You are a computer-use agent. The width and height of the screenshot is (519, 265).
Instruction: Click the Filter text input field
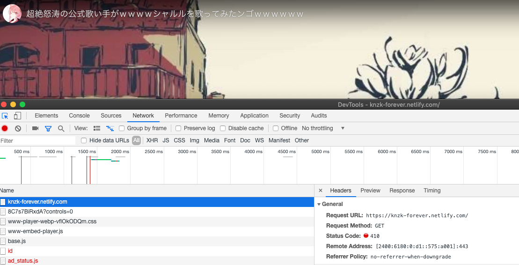coord(37,140)
